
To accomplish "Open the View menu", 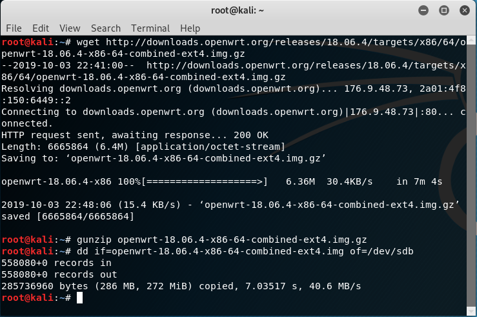I will point(70,28).
